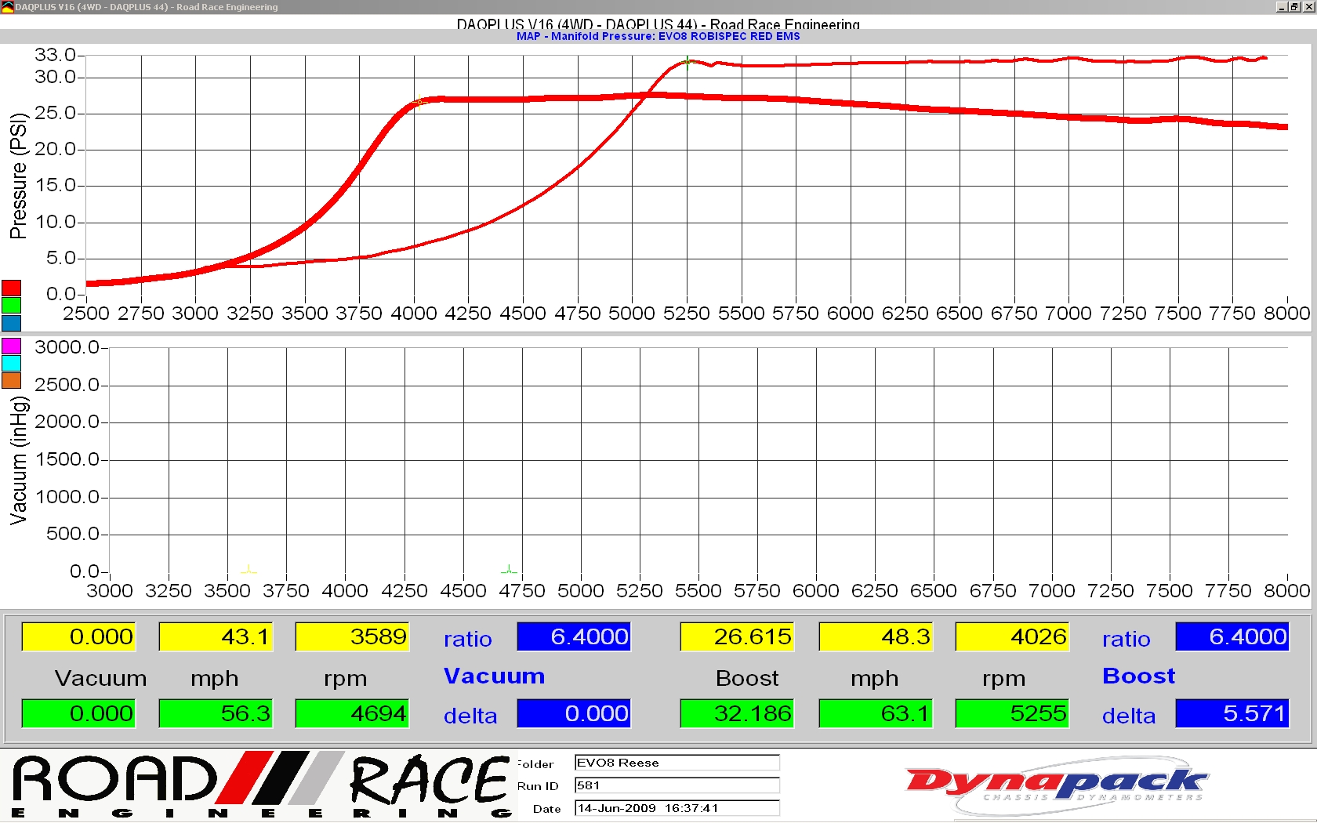Image resolution: width=1317 pixels, height=823 pixels.
Task: Click the magenta channel color swatch
Action: [x=11, y=346]
